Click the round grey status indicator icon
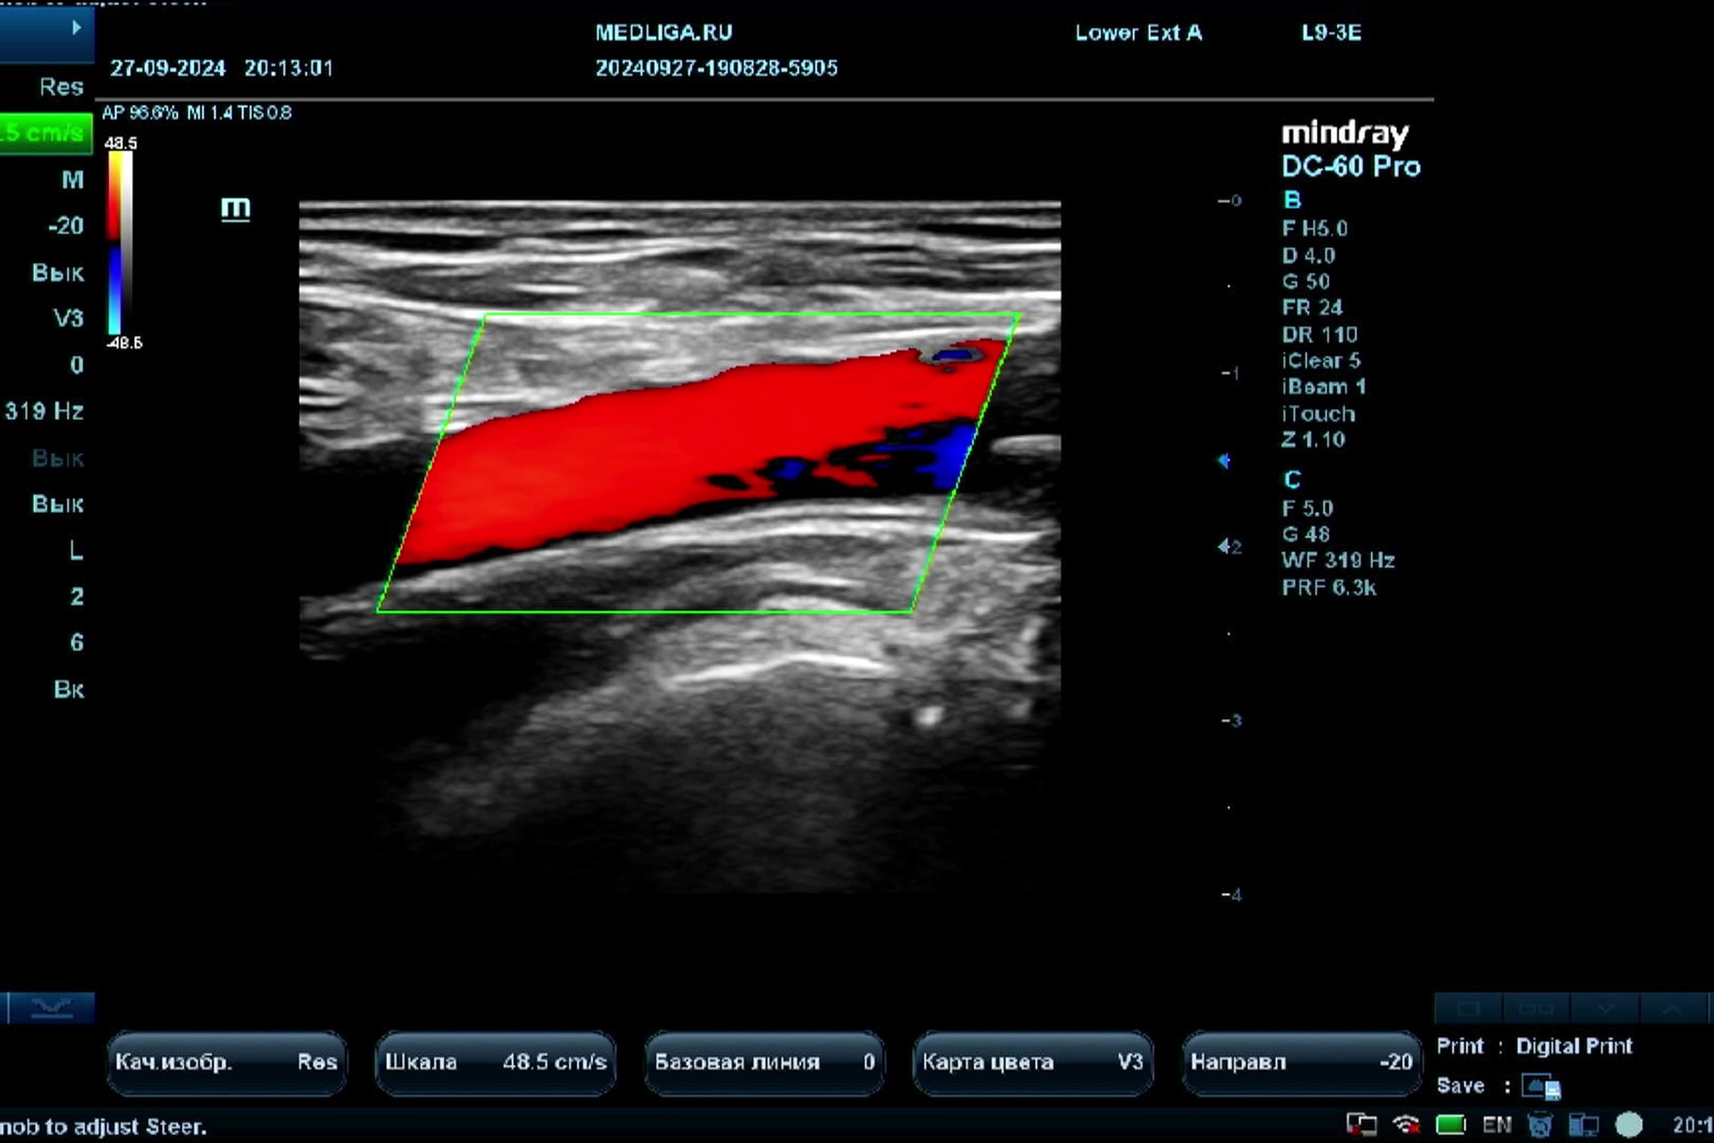This screenshot has height=1143, width=1714. point(1629,1124)
